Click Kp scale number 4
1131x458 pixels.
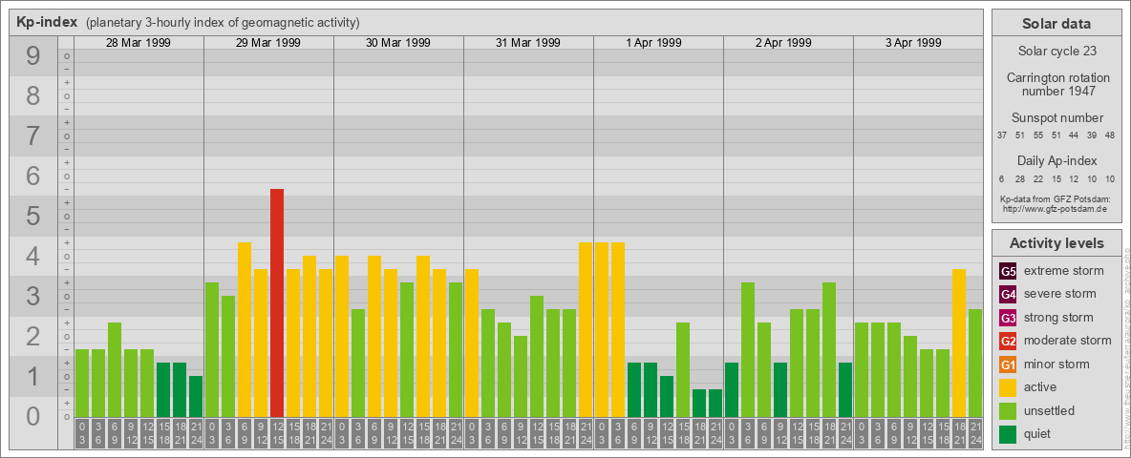33,257
